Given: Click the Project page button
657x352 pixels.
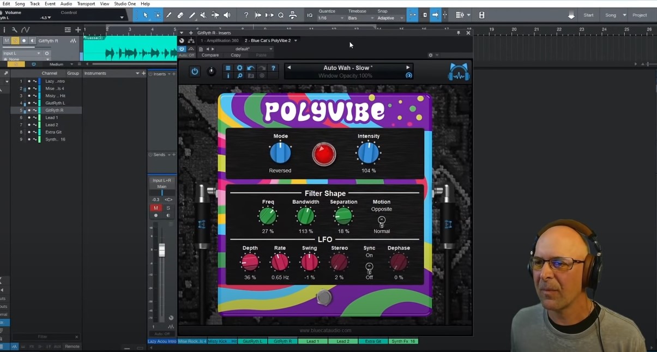Looking at the screenshot, I should pyautogui.click(x=640, y=15).
